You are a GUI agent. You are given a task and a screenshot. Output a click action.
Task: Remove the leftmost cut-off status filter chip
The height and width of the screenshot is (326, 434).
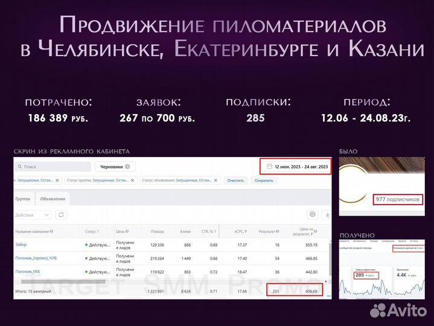pyautogui.click(x=57, y=180)
